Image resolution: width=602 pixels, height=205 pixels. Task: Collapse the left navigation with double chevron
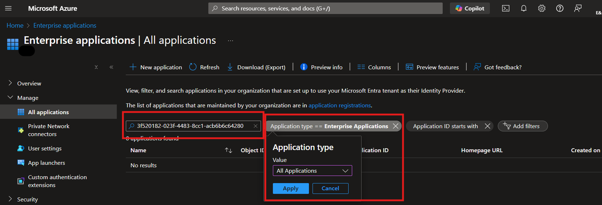111,67
